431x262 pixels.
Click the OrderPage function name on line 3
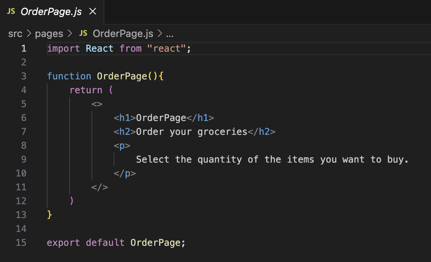click(122, 76)
